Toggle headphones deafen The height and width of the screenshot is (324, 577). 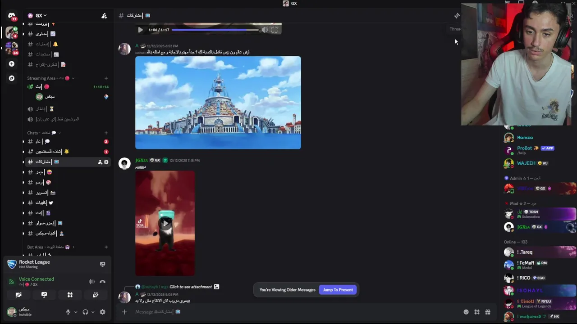(85, 312)
